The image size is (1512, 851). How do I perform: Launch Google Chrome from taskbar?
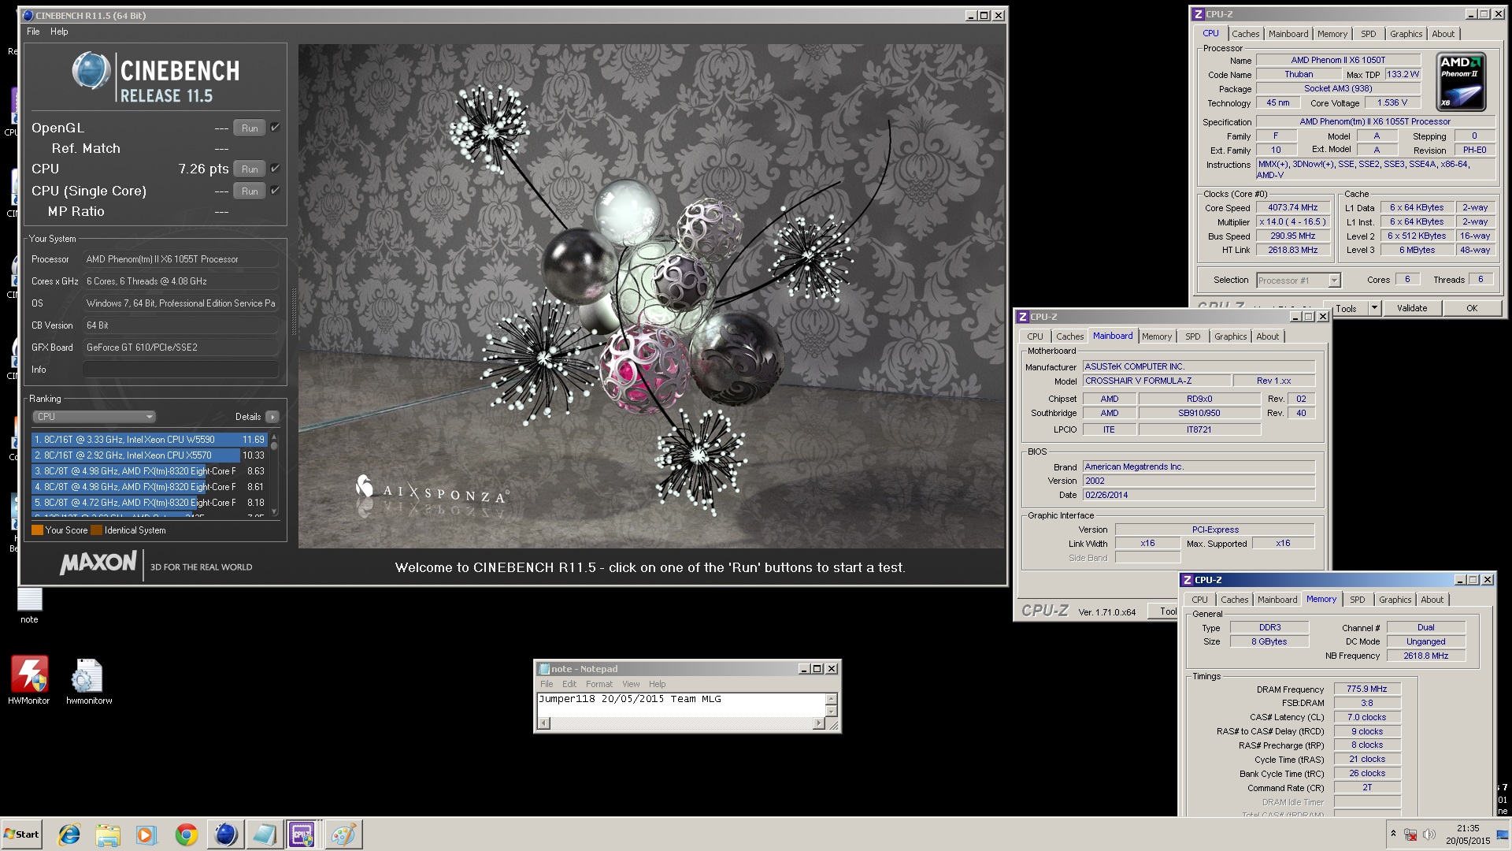click(x=187, y=834)
